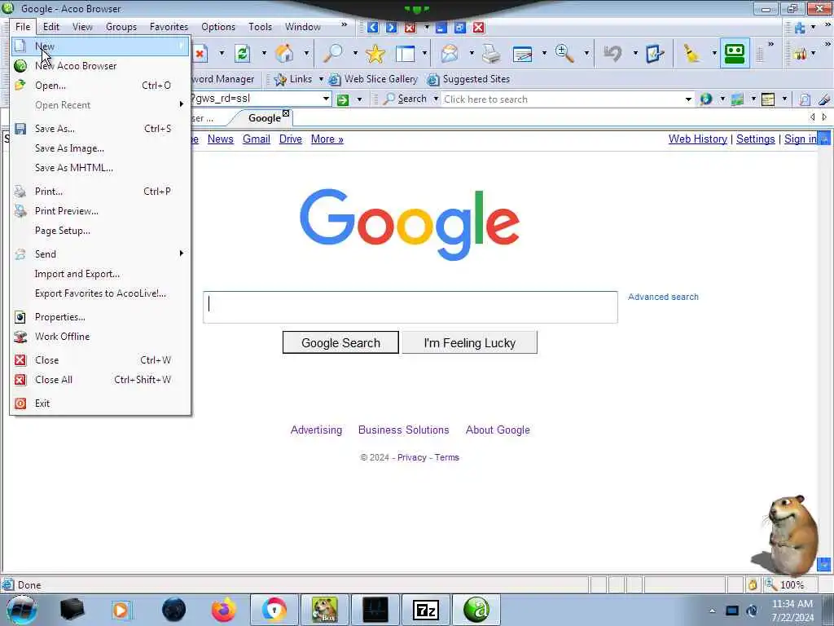Screen dimensions: 834x626
Task: Click into the Google search input box
Action: pos(410,307)
